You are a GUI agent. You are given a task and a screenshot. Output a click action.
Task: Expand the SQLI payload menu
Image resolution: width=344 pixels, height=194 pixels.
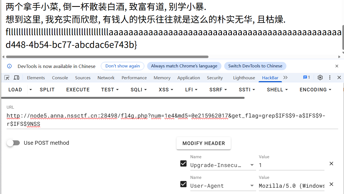139,90
